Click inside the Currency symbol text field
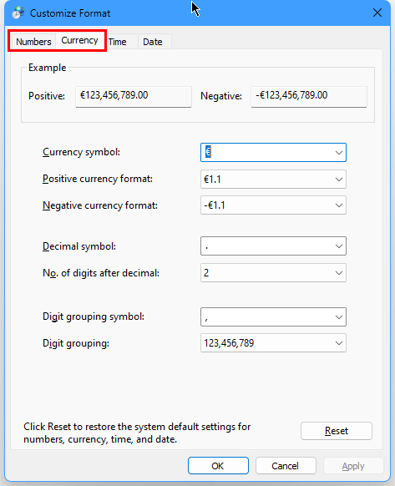This screenshot has width=395, height=486. click(x=266, y=153)
